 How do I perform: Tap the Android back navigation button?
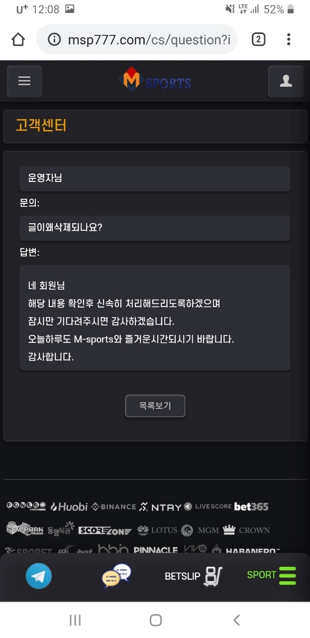point(237,620)
